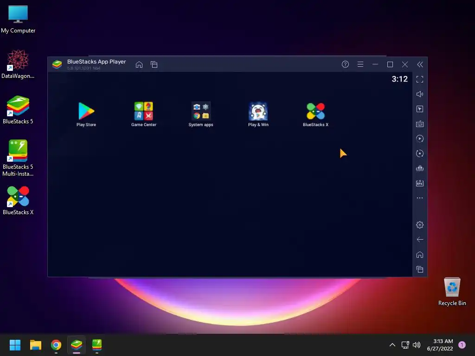Click the 3:12 clock inside BlueStacks

click(x=399, y=79)
